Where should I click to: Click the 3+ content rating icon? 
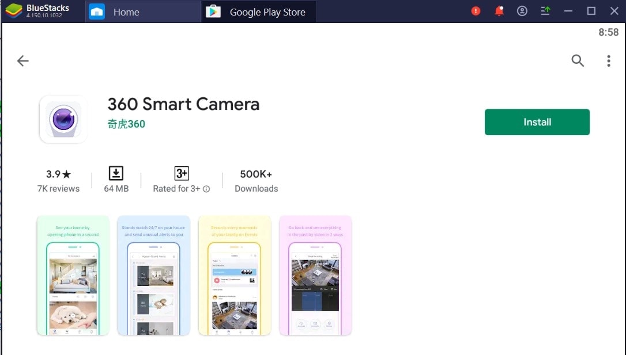(182, 173)
